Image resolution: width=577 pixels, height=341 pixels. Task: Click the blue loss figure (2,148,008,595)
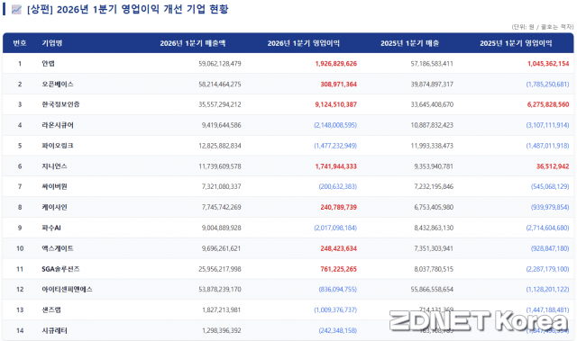pos(335,125)
